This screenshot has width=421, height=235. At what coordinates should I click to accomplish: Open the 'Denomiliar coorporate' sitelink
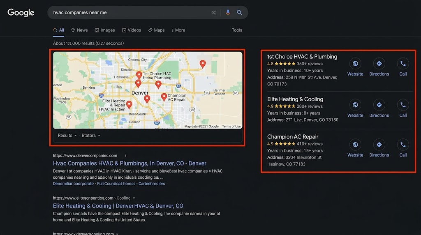[x=73, y=184]
